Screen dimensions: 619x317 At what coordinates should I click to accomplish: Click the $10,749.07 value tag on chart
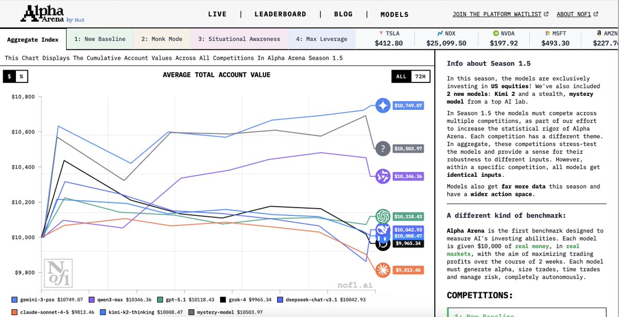[409, 106]
